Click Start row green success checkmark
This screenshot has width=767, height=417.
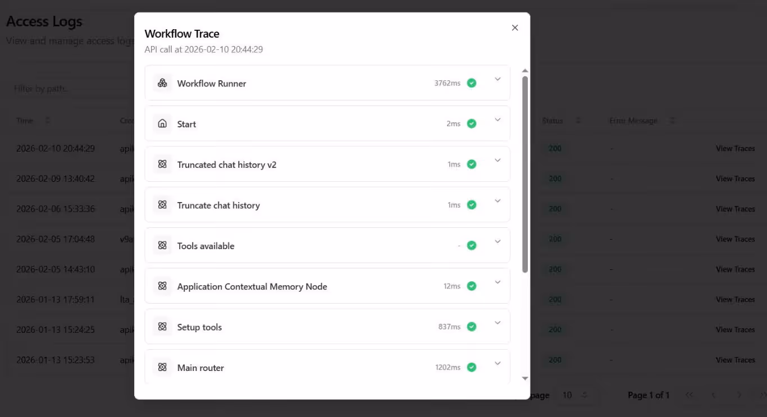click(x=472, y=123)
